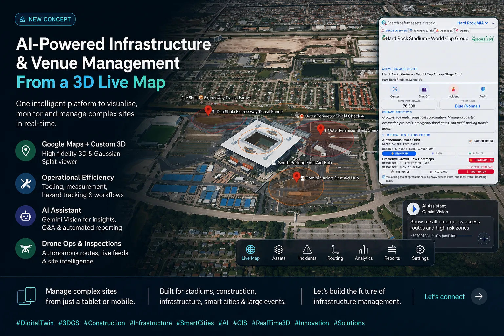Expand the chevron at the search bar end
This screenshot has height=336, width=504.
493,23
